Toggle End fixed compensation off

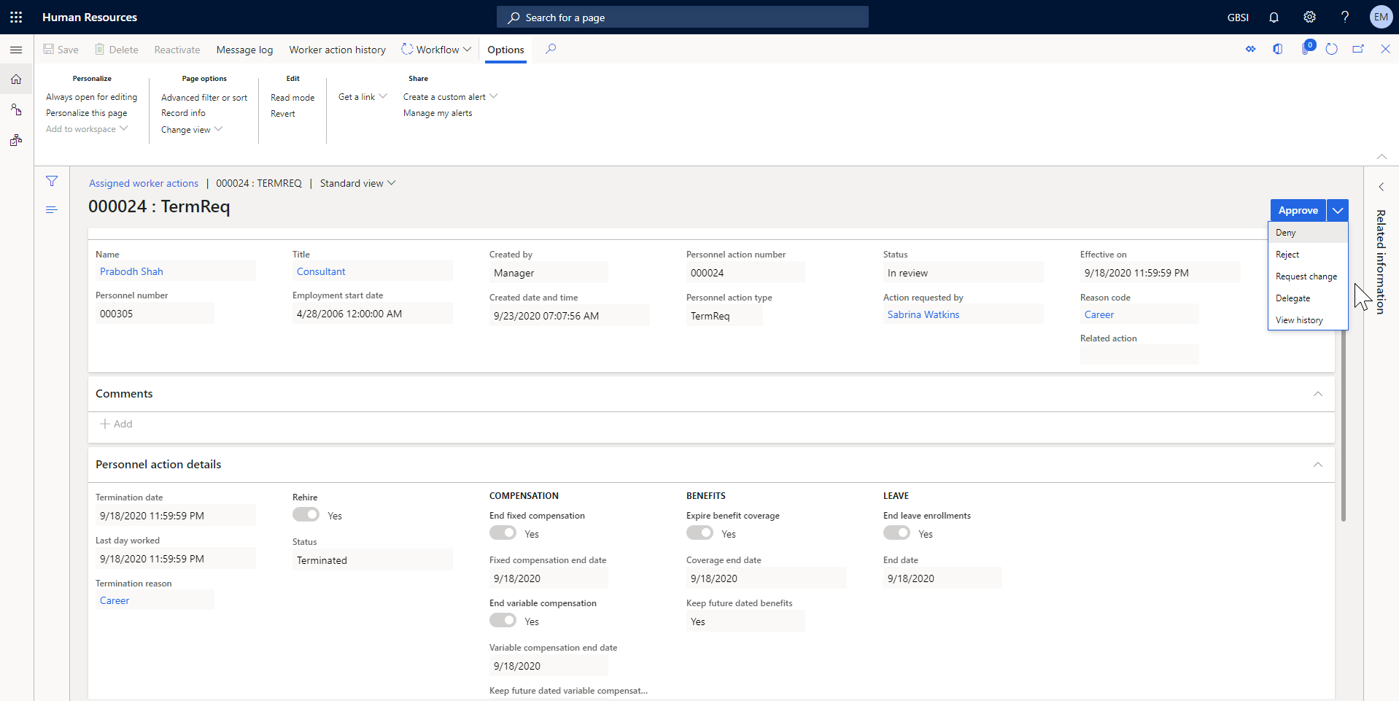pyautogui.click(x=503, y=532)
